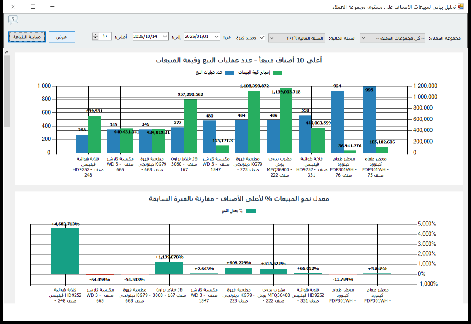Increase the أعلى top count with up arrow
Viewport: 471px width, 324px height.
[95, 35]
